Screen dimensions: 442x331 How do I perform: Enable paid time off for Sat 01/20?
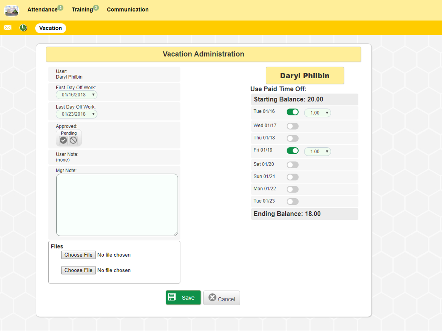(x=293, y=165)
